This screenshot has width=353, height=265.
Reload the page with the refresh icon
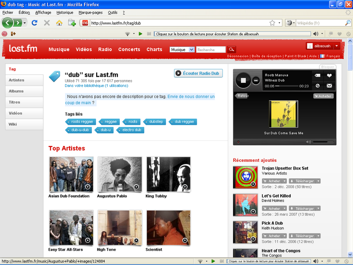[34, 23]
